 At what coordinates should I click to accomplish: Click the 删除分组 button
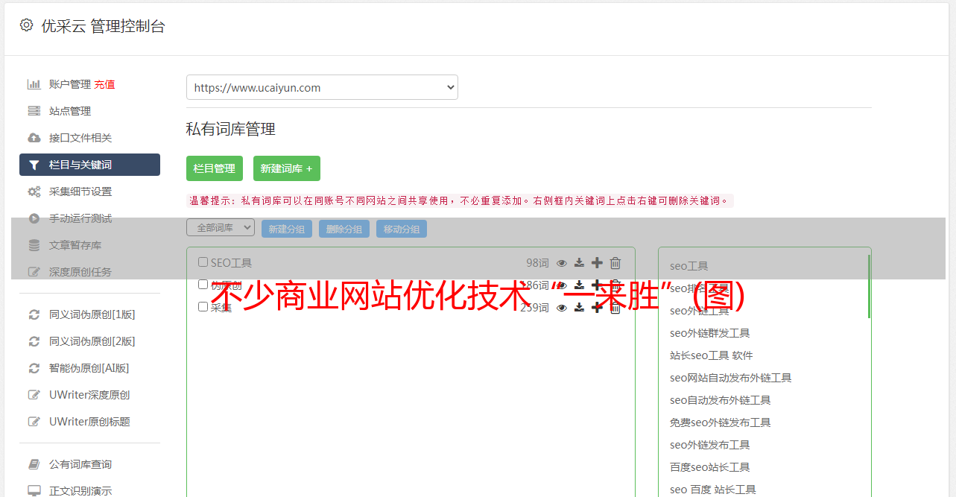344,229
